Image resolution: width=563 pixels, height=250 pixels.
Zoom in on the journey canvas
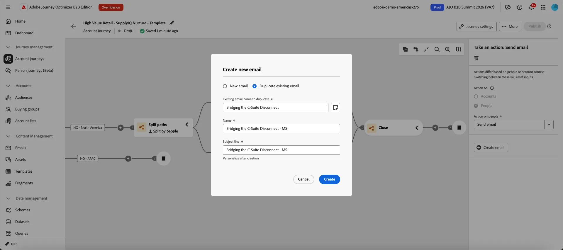pos(447,49)
